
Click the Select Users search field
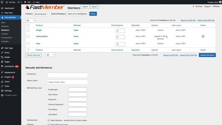pyautogui.click(x=68, y=82)
